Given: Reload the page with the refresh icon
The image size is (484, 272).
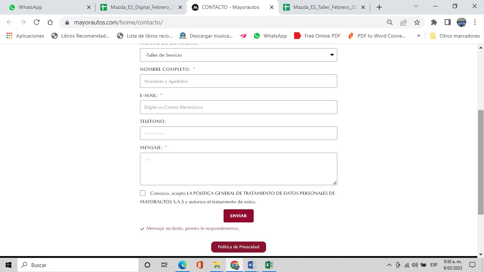Looking at the screenshot, I should pos(36,22).
